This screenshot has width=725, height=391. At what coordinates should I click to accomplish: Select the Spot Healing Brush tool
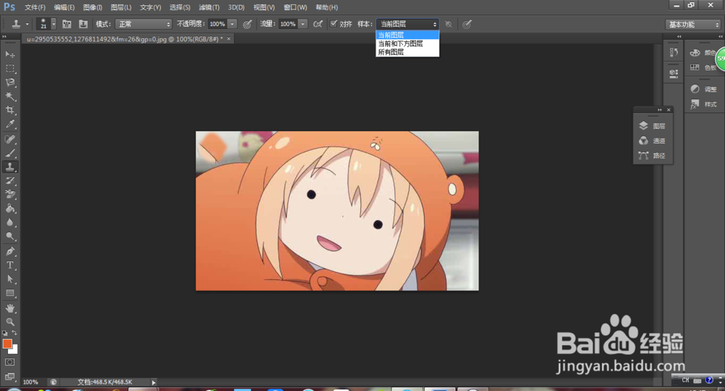[x=9, y=139]
